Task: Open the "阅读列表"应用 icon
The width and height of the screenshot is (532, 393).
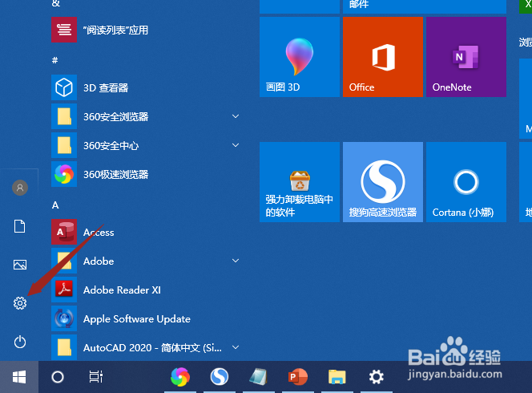Action: tap(64, 30)
